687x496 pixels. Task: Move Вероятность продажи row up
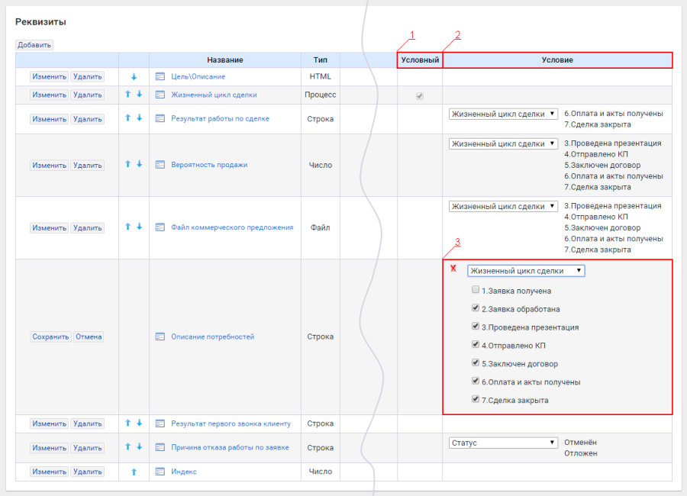(x=128, y=164)
